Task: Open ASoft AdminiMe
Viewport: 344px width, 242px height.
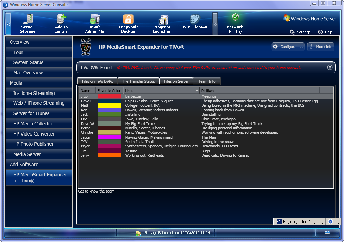Action: pos(95,24)
